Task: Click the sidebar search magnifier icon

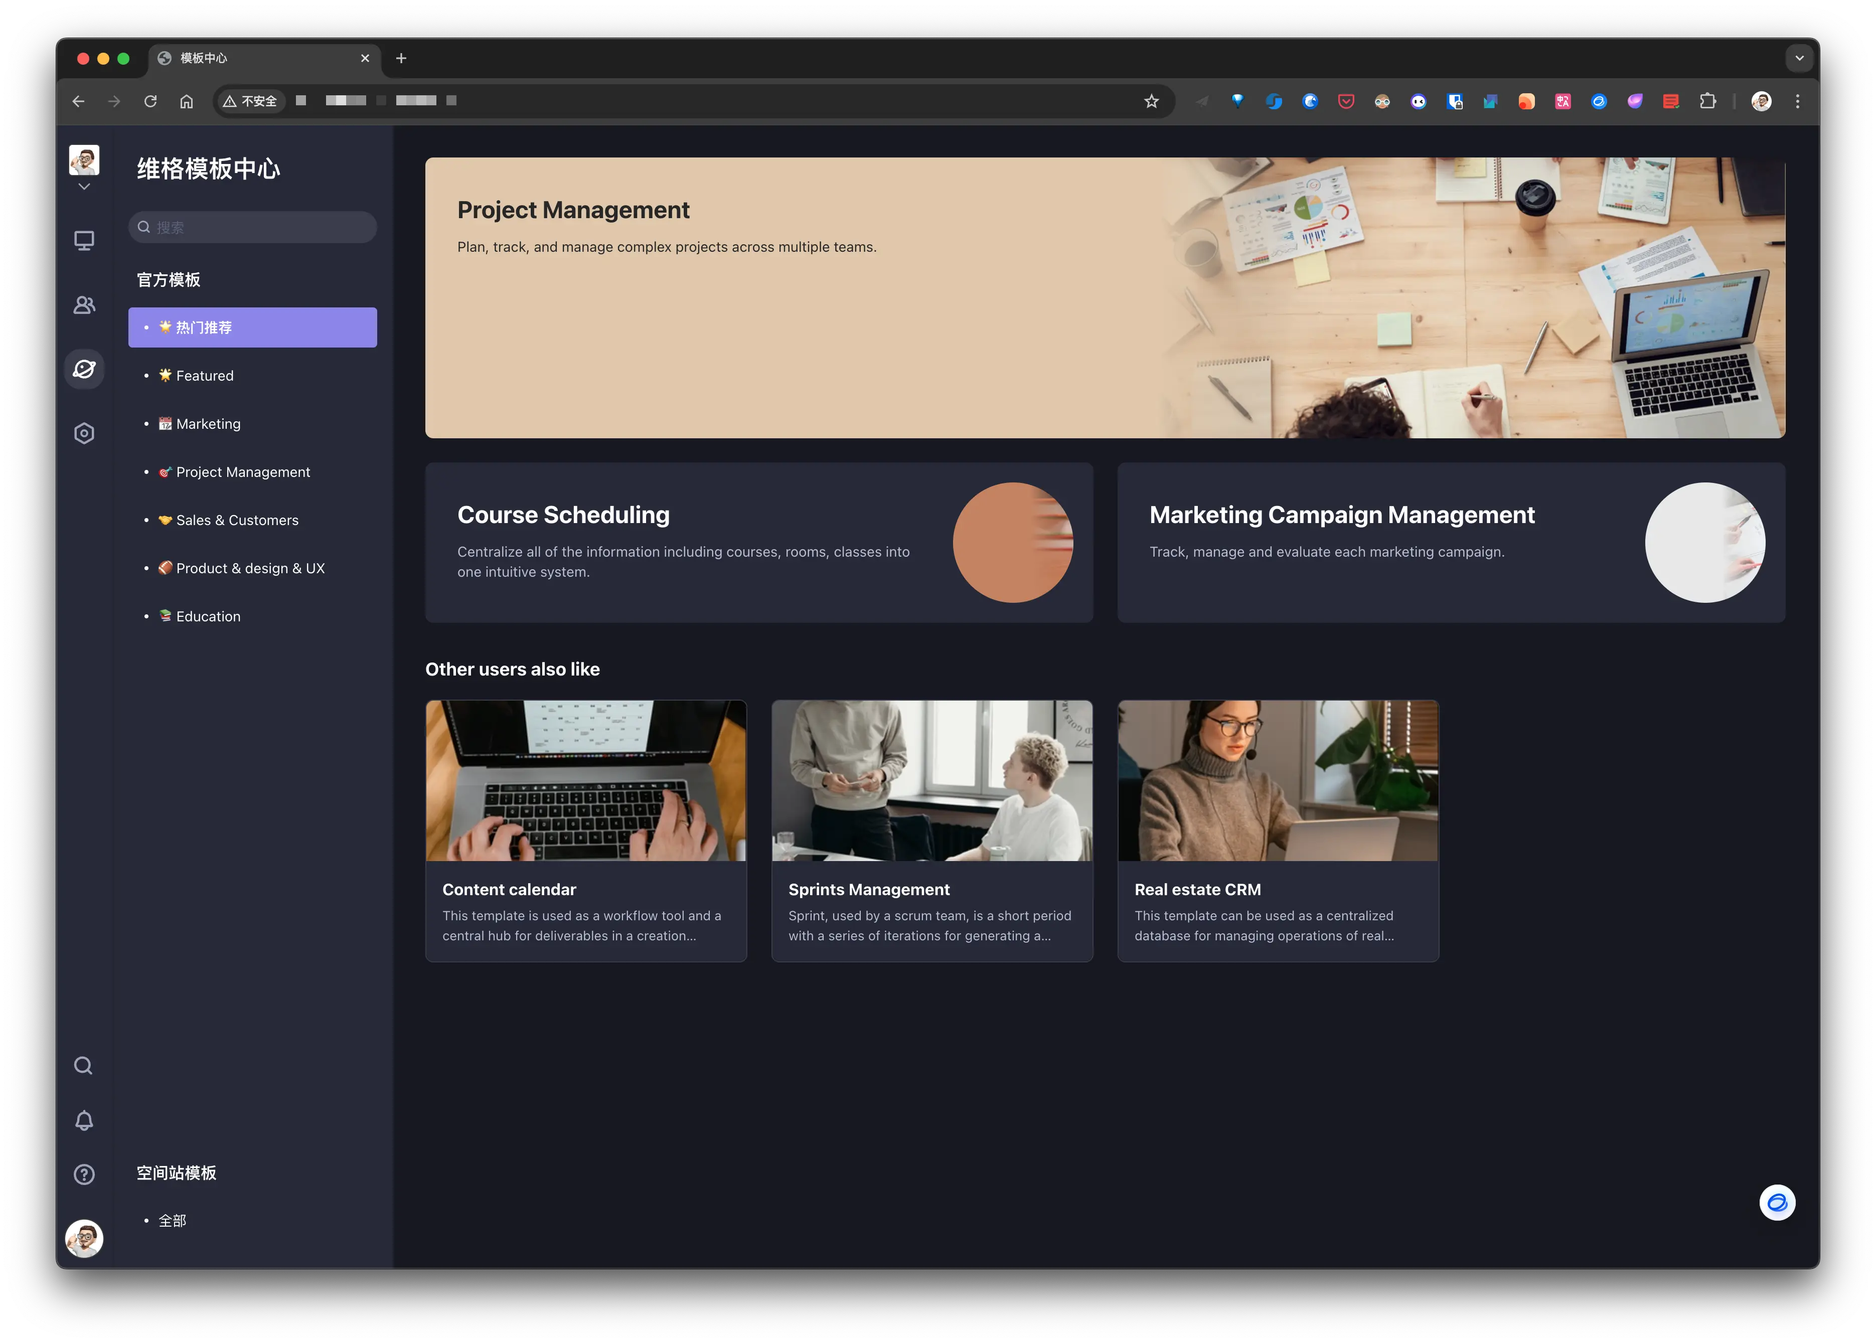Action: click(84, 1065)
